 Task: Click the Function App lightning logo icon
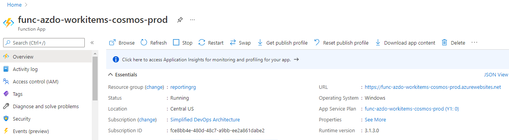point(9,23)
